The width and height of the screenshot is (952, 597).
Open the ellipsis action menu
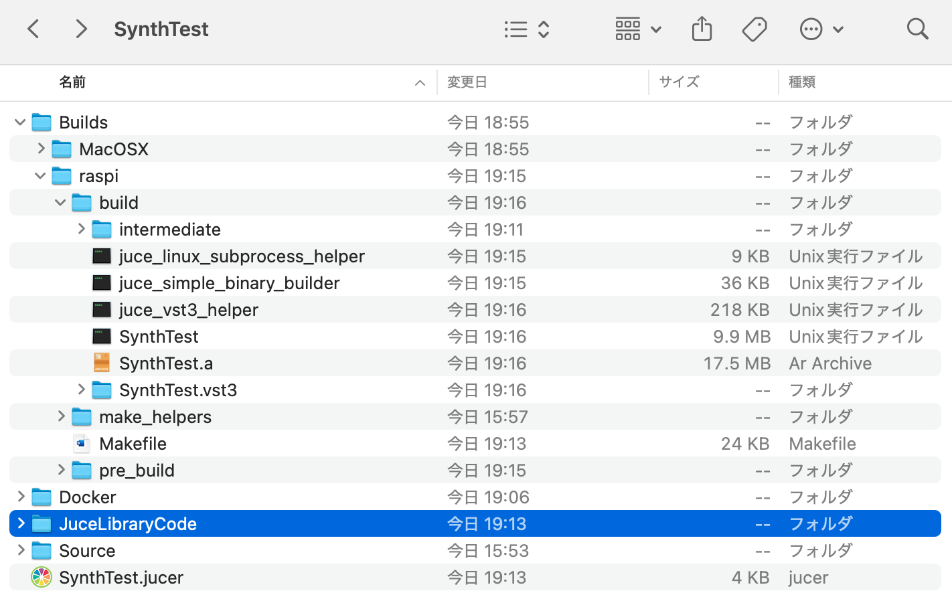821,29
